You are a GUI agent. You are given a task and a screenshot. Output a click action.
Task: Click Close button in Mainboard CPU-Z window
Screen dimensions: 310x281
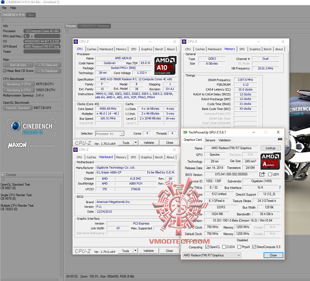tap(169, 251)
